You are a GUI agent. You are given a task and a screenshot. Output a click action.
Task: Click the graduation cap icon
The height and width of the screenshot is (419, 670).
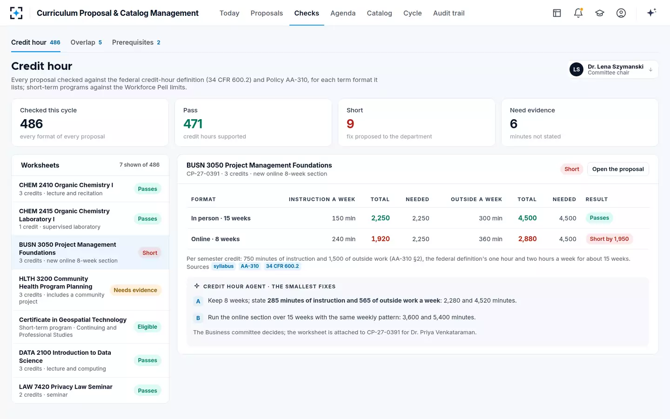coord(600,13)
